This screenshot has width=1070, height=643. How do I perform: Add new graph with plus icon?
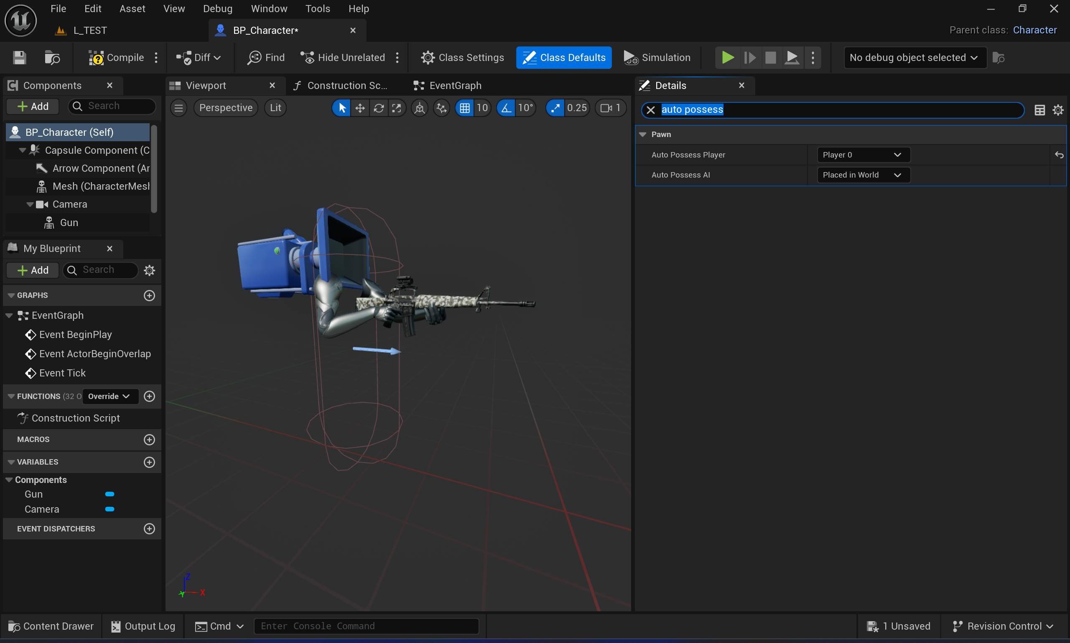point(150,295)
